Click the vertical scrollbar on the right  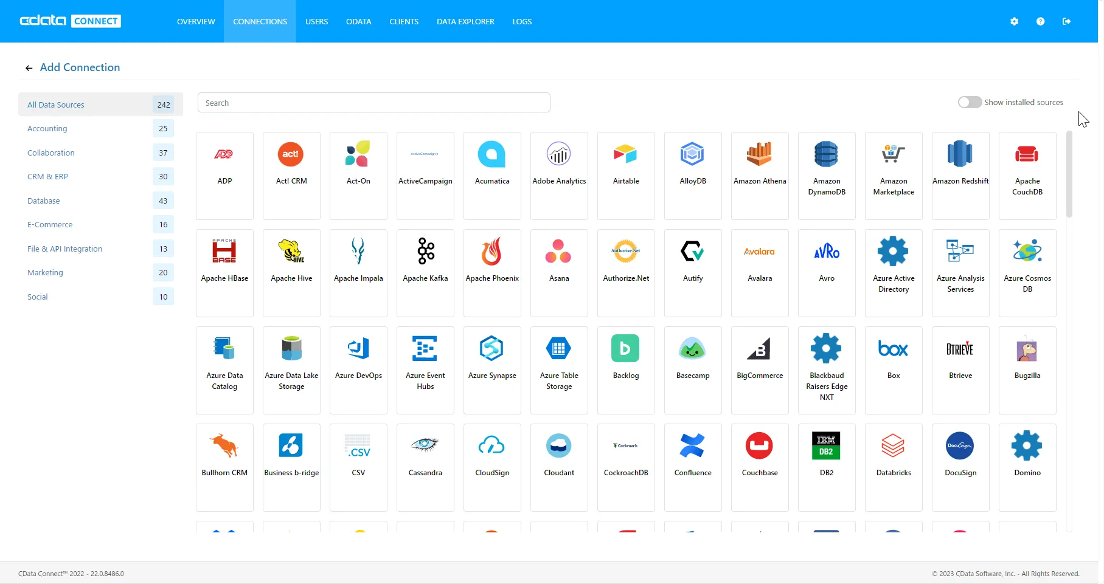pos(1069,173)
